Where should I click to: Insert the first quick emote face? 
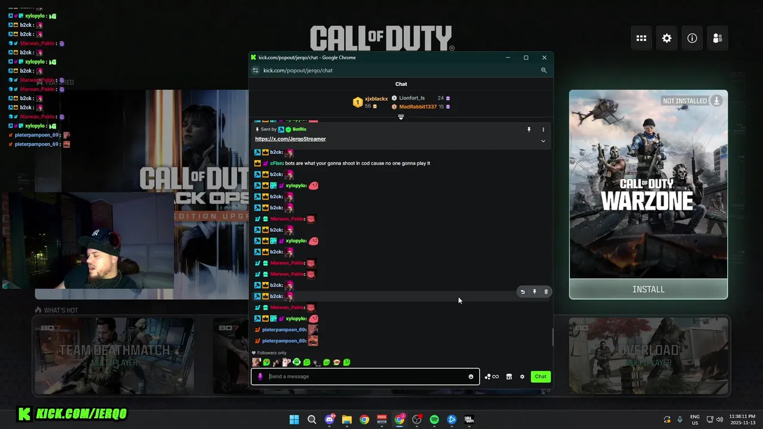coord(256,362)
